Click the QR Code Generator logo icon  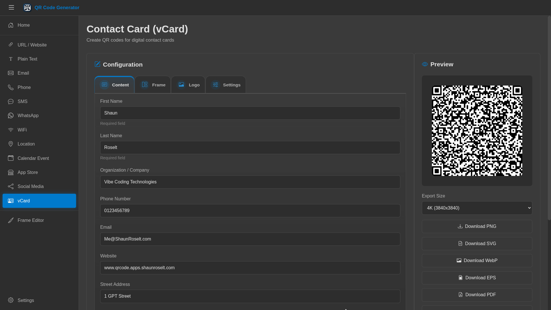27,8
